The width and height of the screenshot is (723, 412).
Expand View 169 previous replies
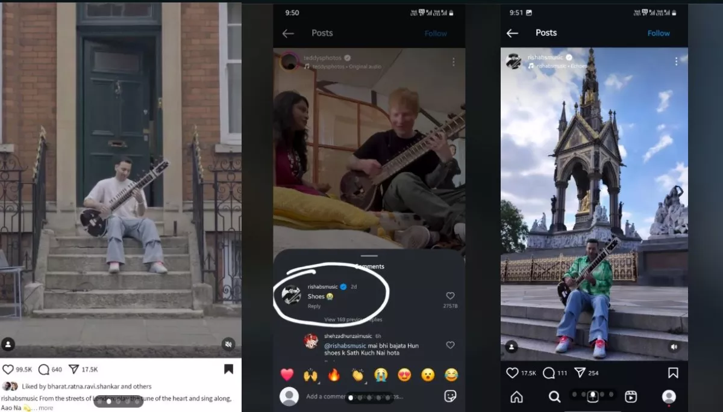click(352, 319)
